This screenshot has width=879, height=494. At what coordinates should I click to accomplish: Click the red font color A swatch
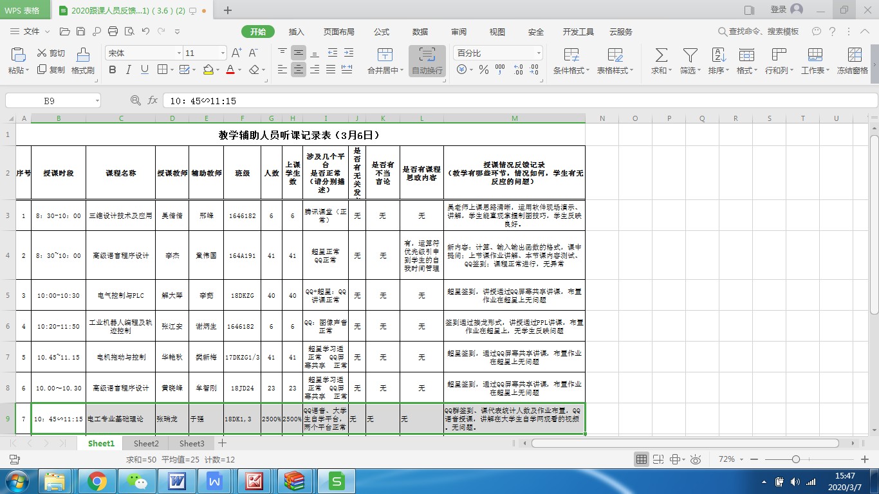[x=230, y=69]
